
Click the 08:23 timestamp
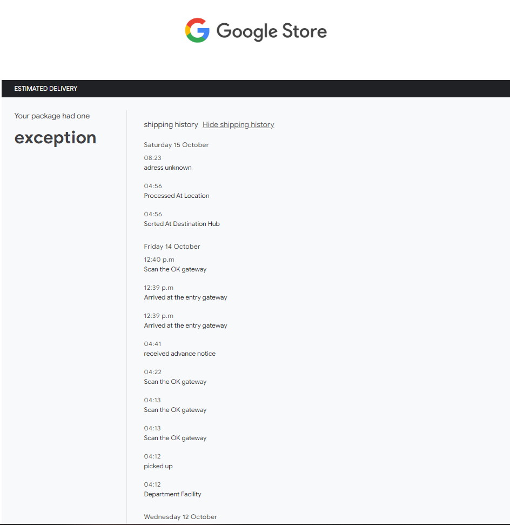pos(152,158)
